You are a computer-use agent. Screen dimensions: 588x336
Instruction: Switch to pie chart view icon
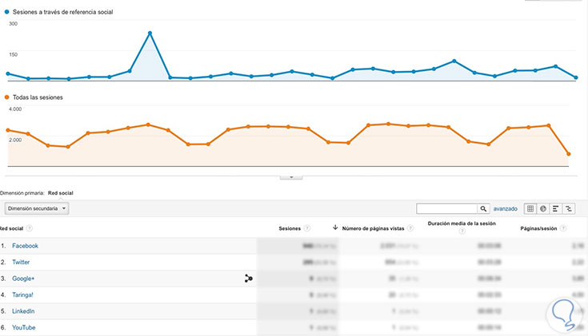coord(542,208)
